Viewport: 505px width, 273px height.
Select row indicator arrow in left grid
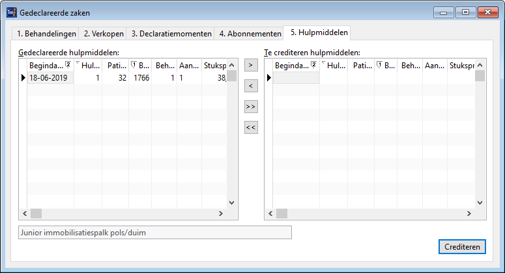[x=23, y=78]
